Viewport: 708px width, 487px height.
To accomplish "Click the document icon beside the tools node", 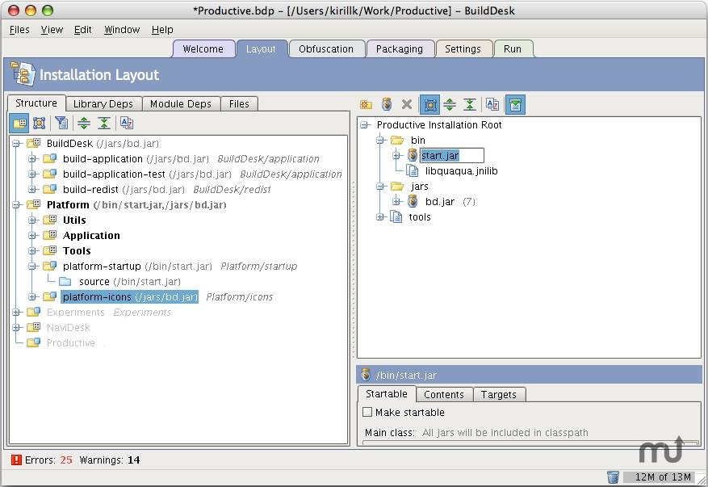I will click(x=396, y=216).
